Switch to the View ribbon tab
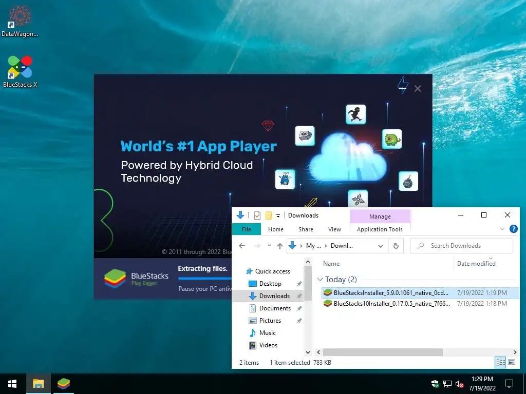 pyautogui.click(x=334, y=229)
